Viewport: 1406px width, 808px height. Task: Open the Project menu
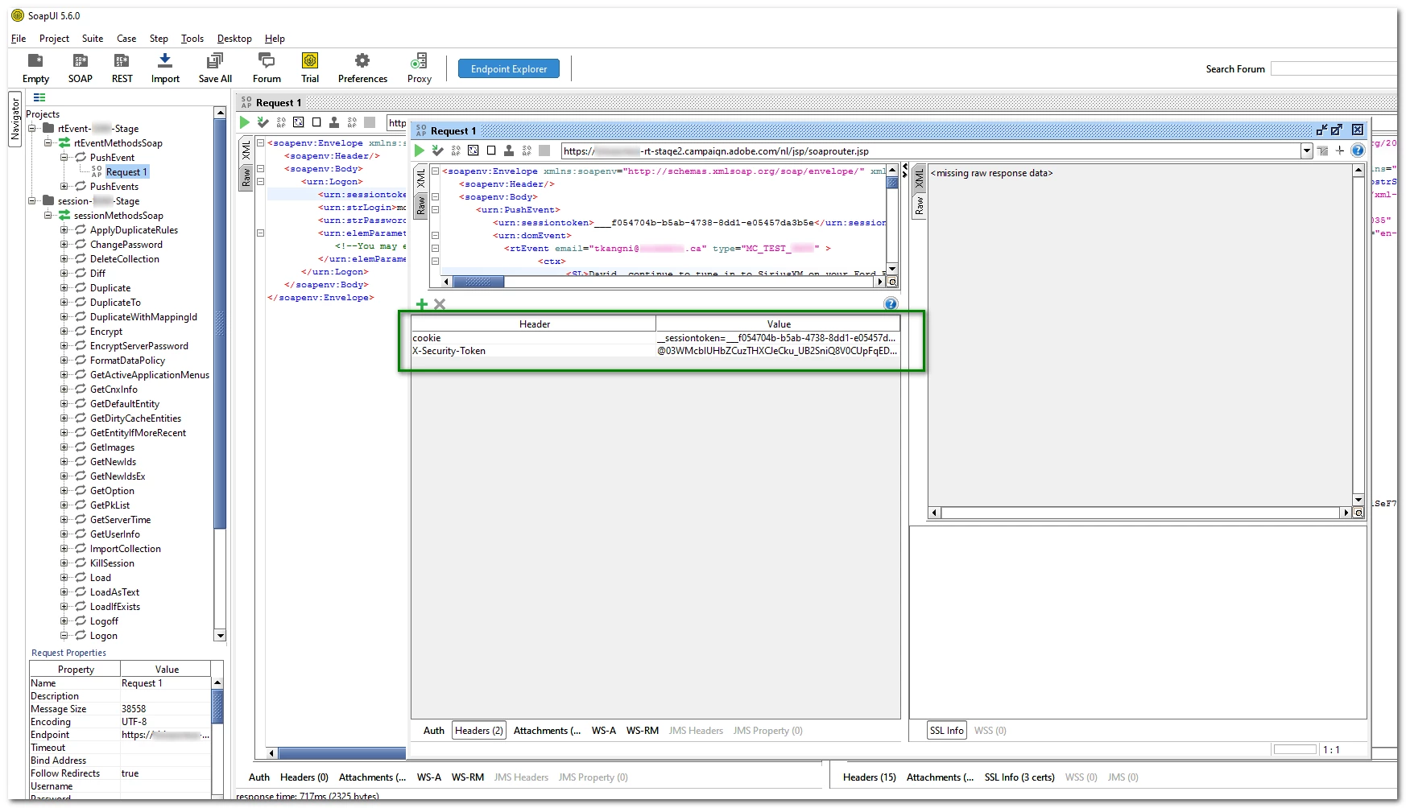click(54, 39)
